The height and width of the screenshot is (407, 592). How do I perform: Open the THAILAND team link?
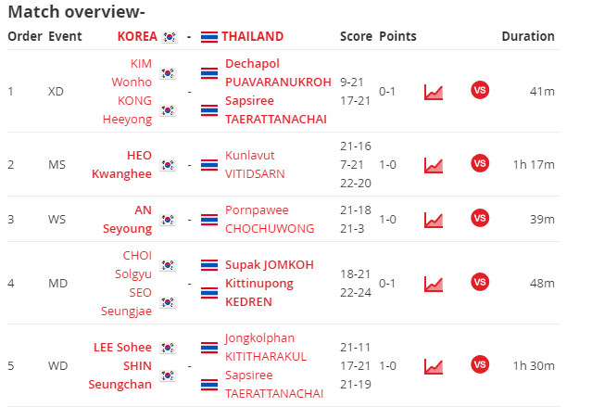pyautogui.click(x=252, y=37)
